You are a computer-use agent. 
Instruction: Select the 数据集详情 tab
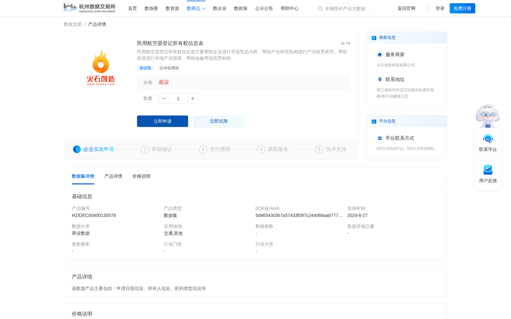[x=83, y=176]
